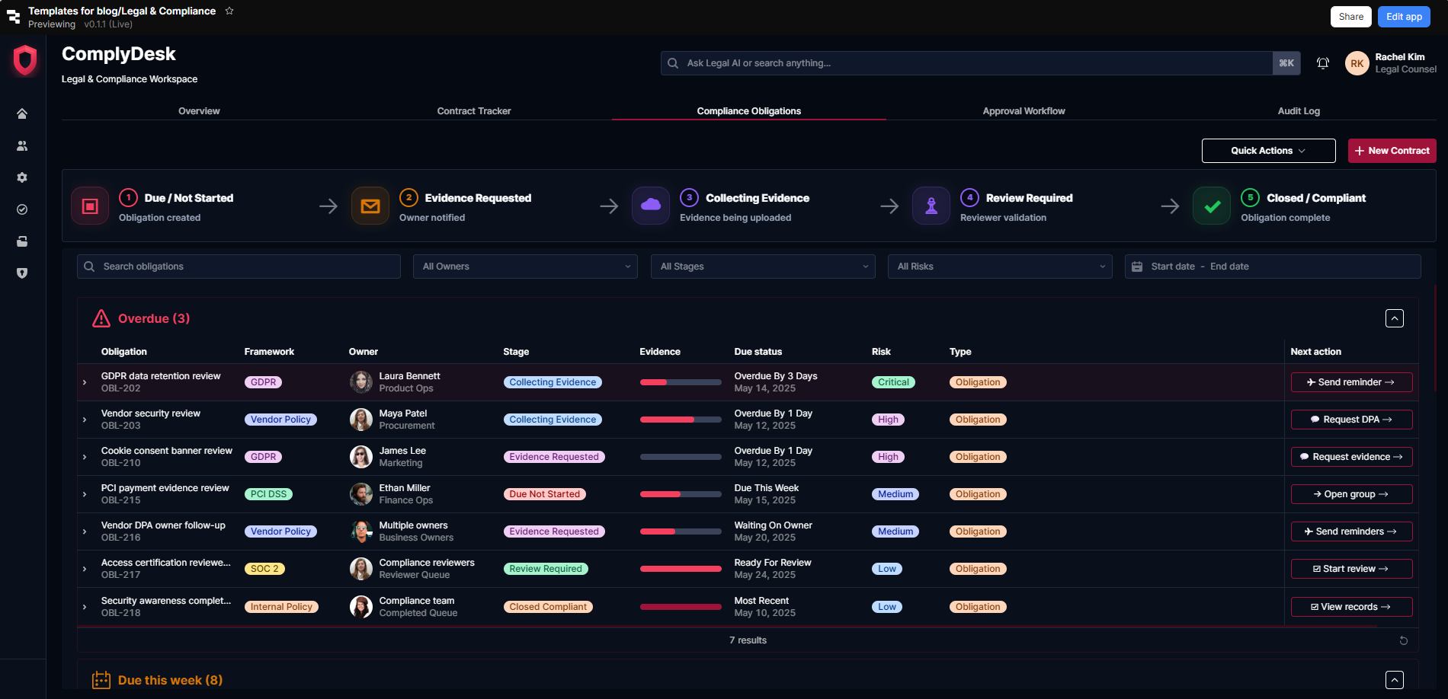The height and width of the screenshot is (699, 1448).
Task: Click the evidence progress bar for OBL-217
Action: click(x=681, y=569)
